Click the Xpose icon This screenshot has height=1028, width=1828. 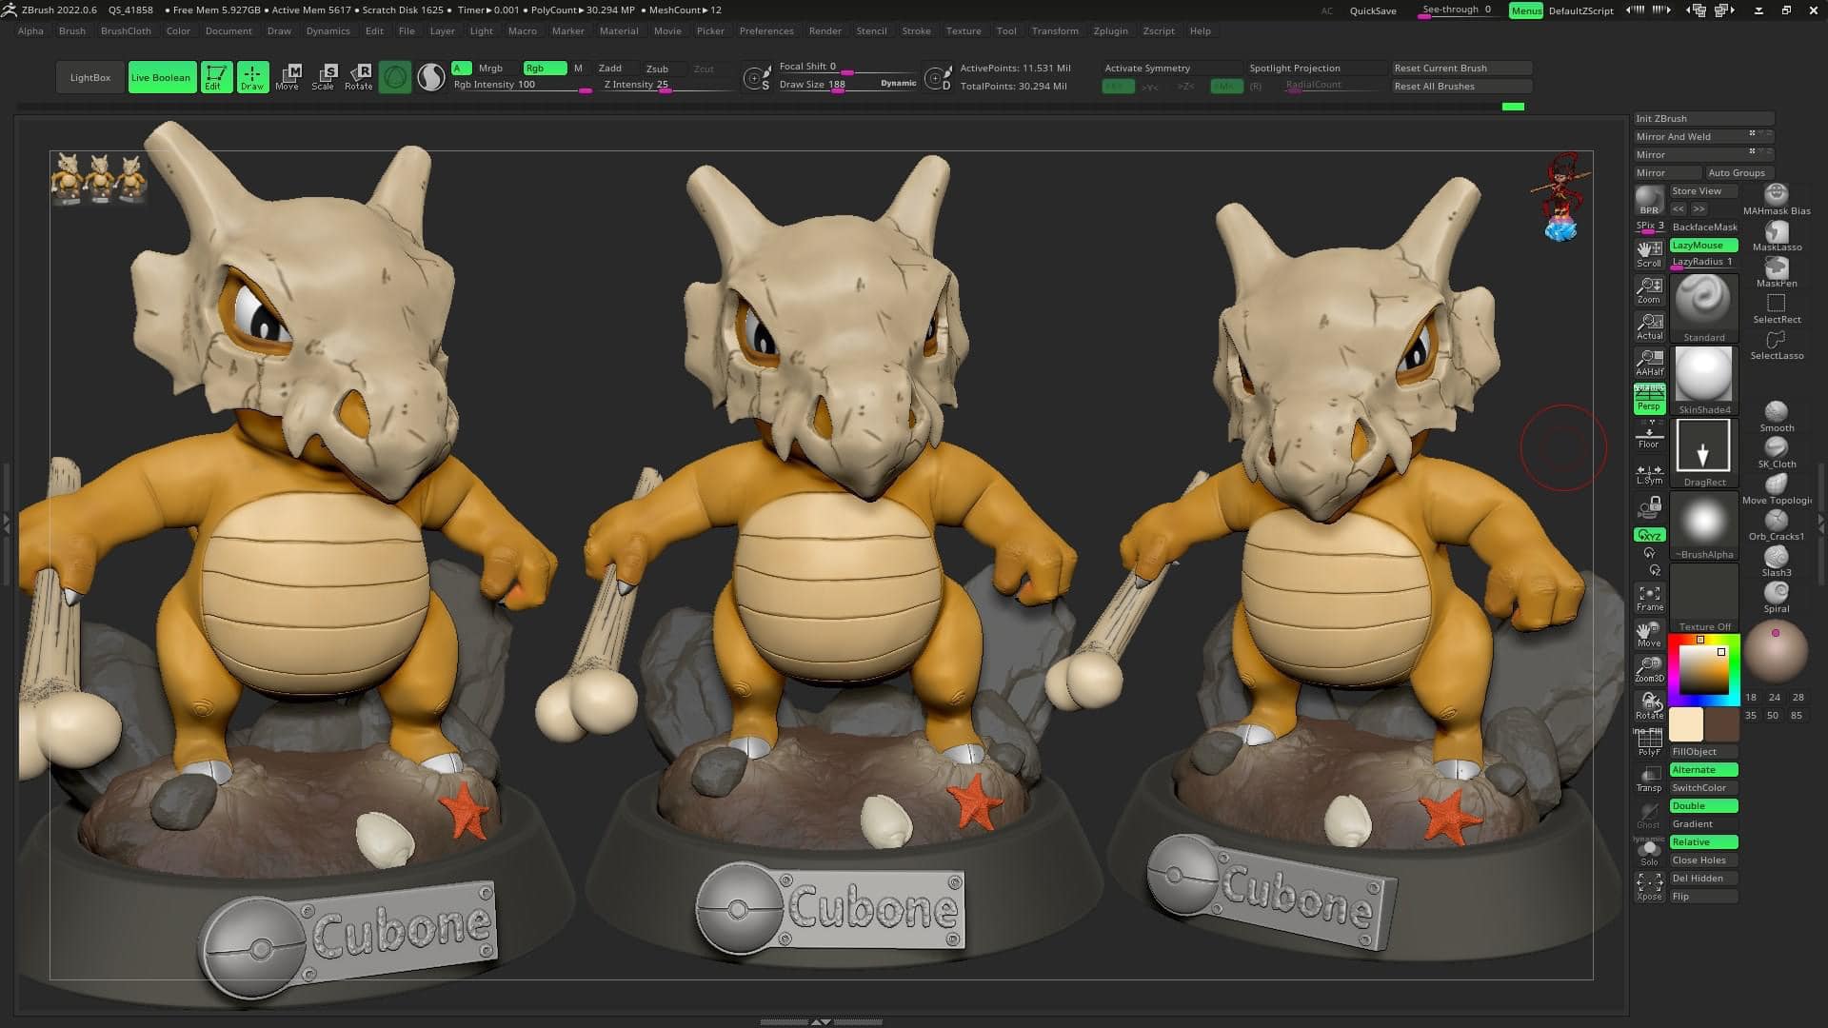coord(1649,887)
